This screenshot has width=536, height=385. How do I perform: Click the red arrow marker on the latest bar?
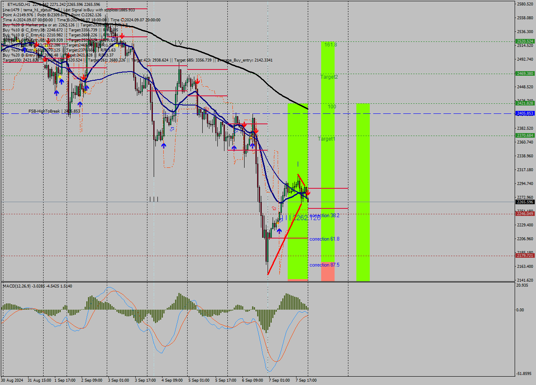coord(307,193)
